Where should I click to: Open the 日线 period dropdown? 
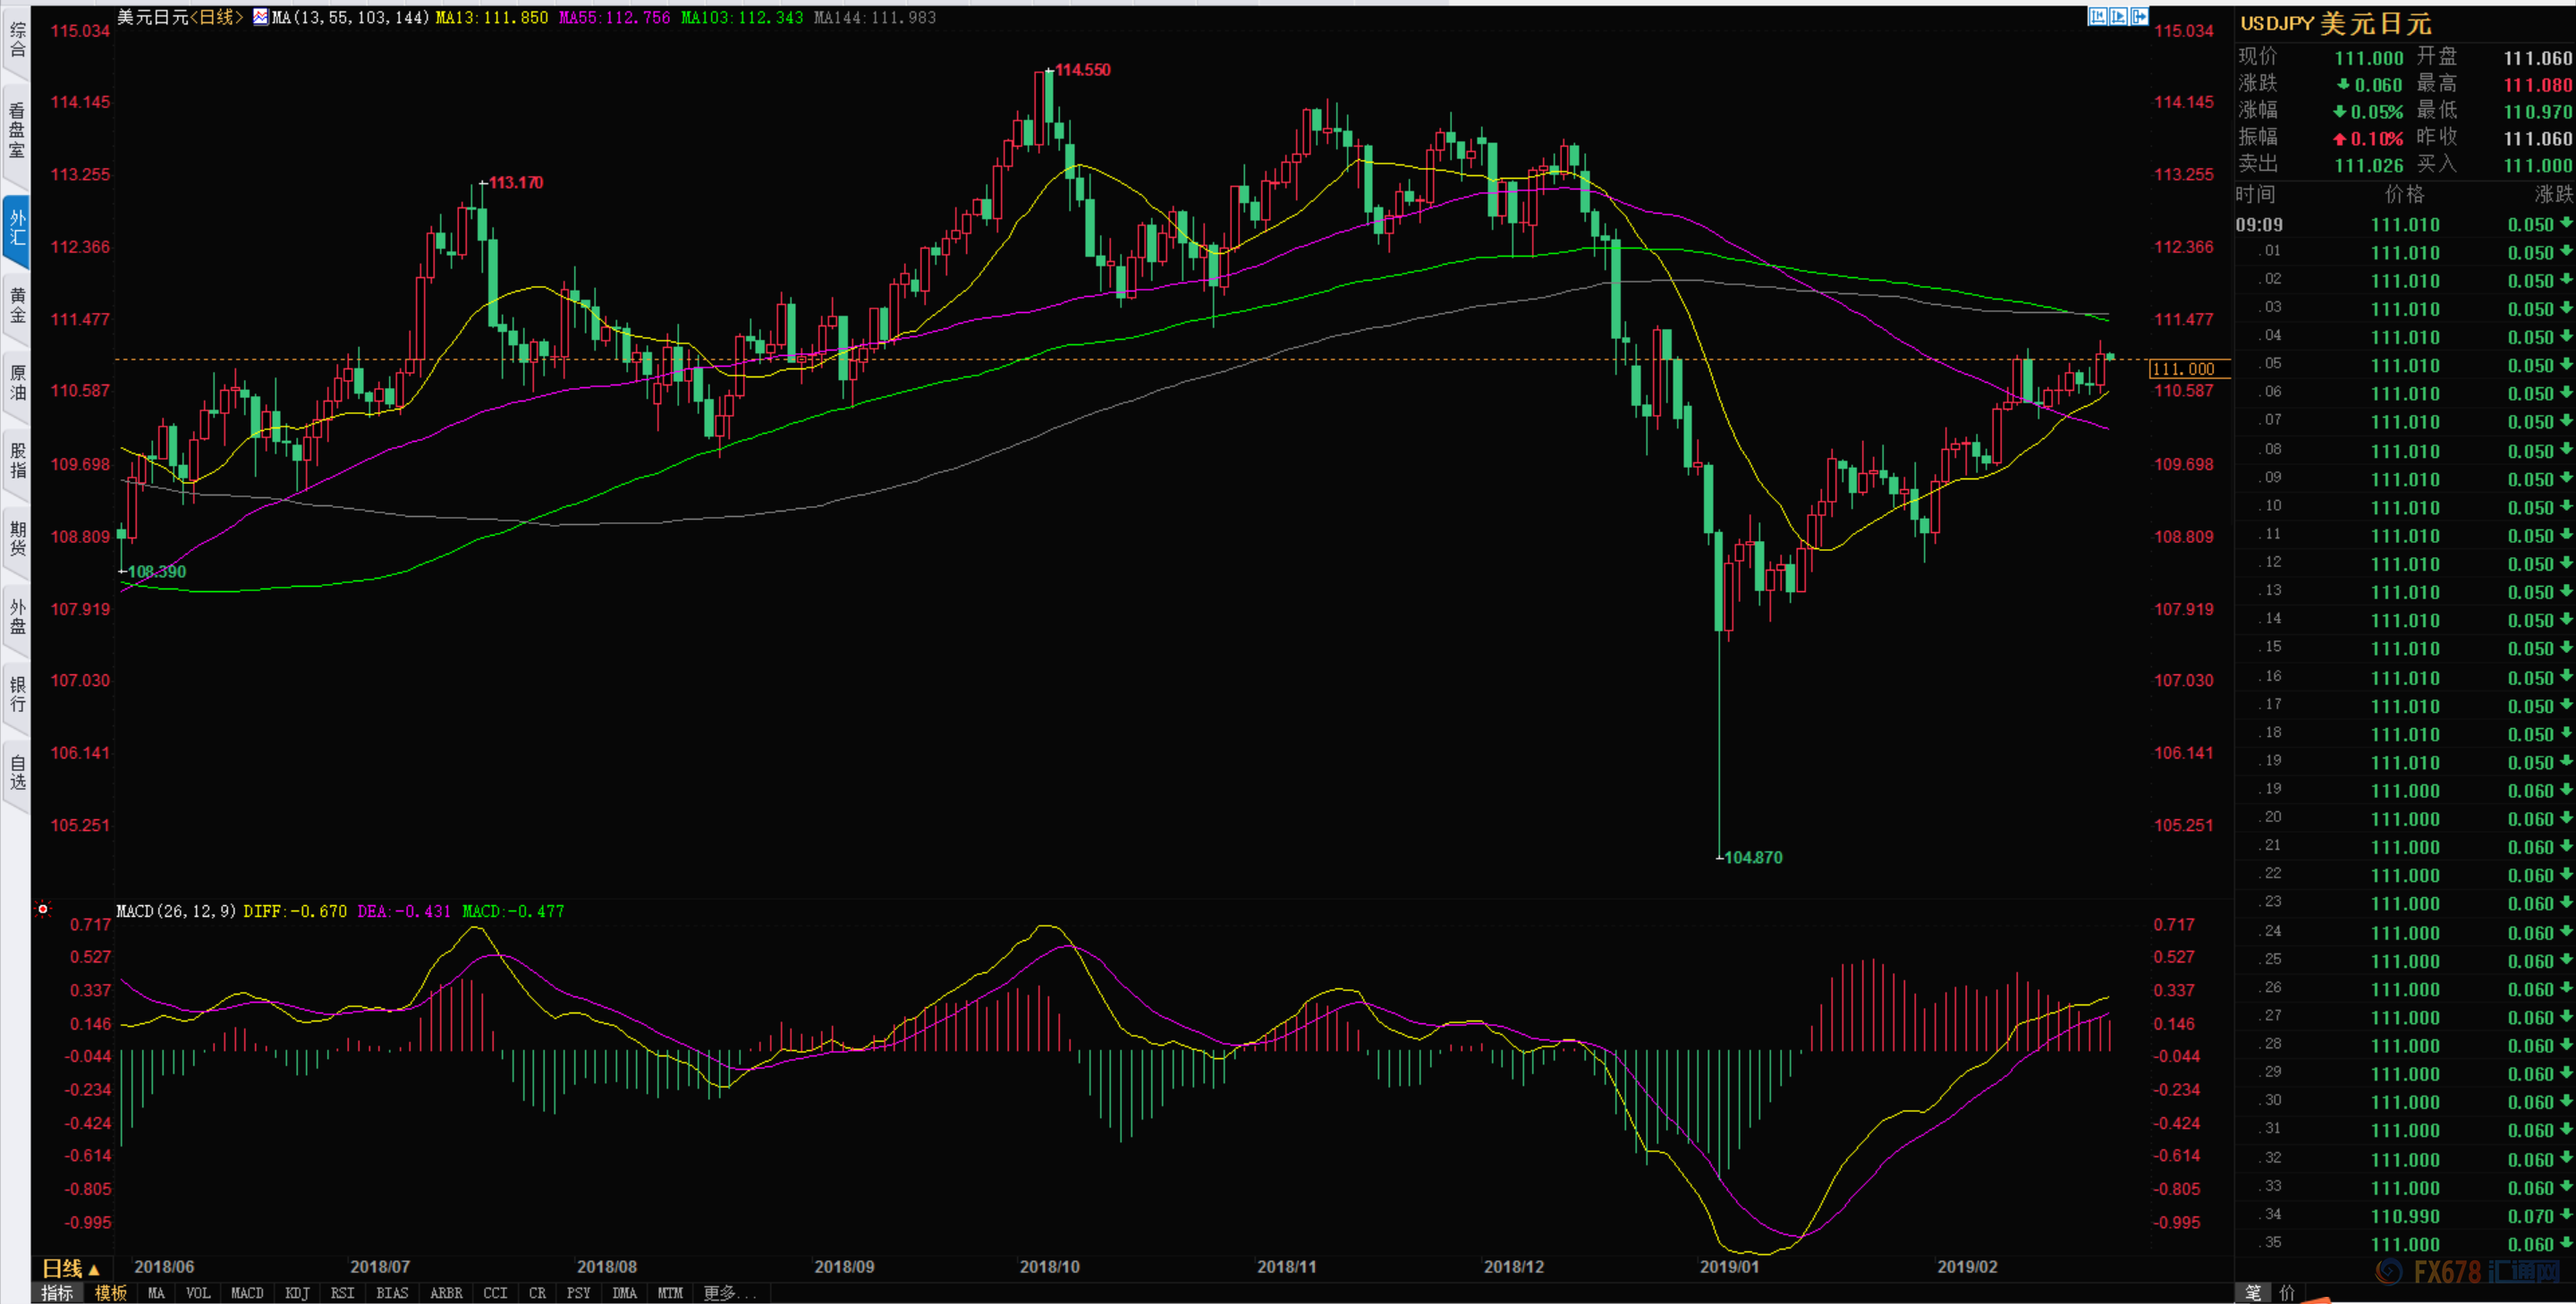(71, 1268)
